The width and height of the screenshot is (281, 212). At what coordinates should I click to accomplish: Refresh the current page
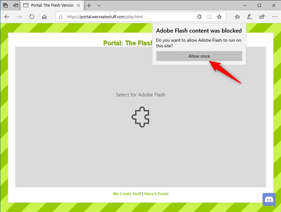click(x=32, y=17)
